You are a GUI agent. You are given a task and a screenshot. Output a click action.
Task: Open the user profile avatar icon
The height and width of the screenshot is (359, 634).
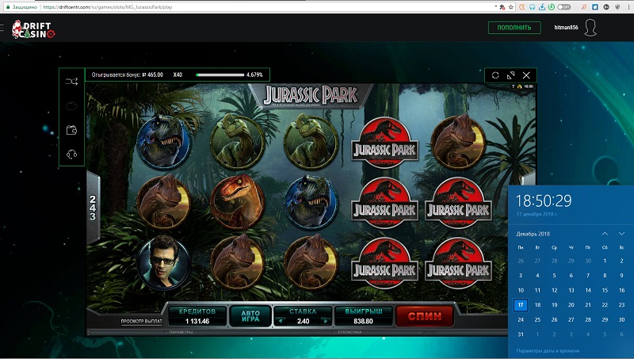coord(590,28)
